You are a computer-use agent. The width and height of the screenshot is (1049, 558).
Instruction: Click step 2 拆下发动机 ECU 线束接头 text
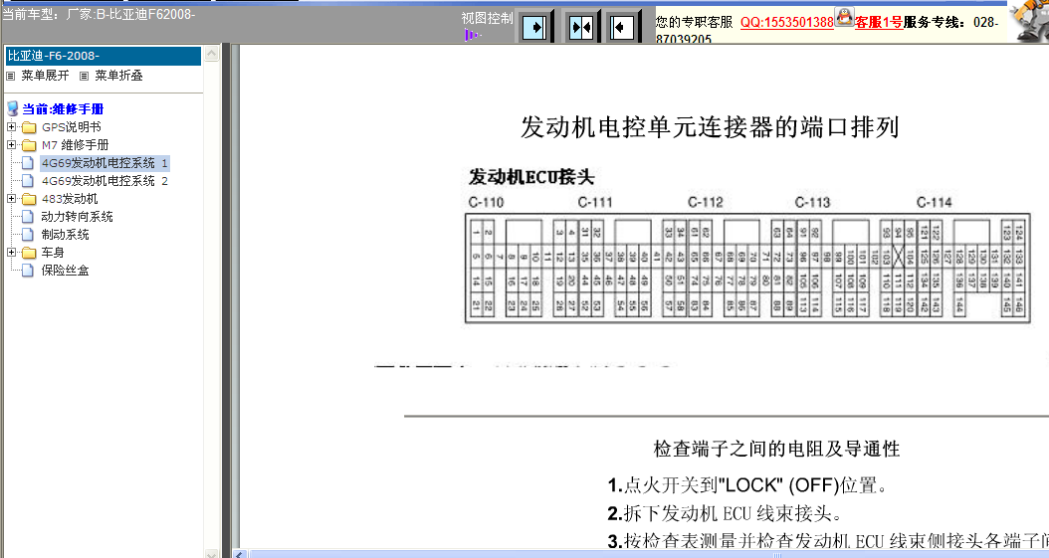point(724,513)
